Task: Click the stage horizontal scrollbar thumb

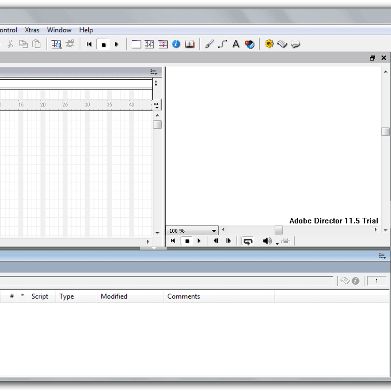Action: (x=279, y=230)
